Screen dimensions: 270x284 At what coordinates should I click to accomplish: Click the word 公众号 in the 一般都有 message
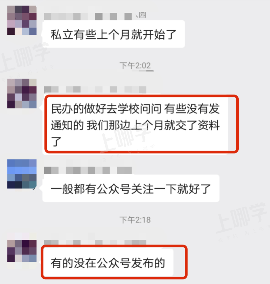pyautogui.click(x=114, y=189)
